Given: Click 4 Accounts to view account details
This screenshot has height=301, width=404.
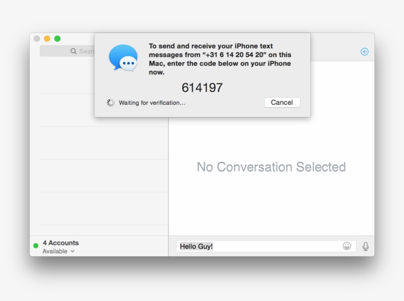Looking at the screenshot, I should point(60,242).
